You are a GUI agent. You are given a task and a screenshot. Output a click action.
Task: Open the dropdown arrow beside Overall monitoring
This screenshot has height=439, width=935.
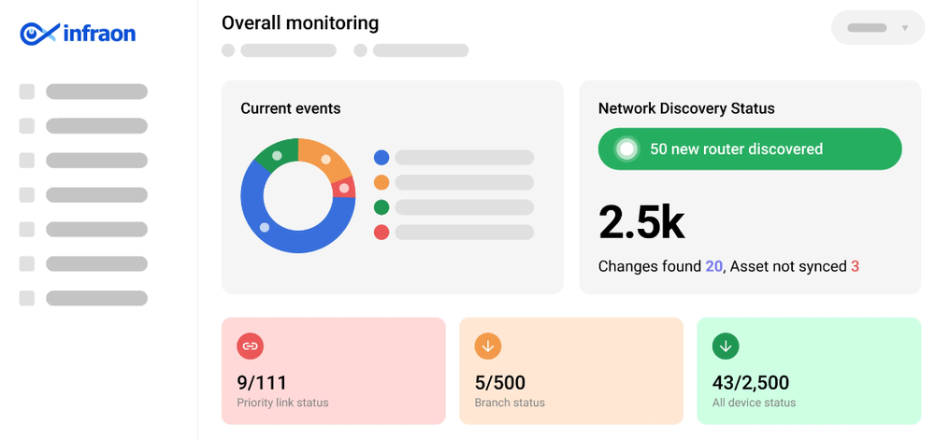coord(904,27)
